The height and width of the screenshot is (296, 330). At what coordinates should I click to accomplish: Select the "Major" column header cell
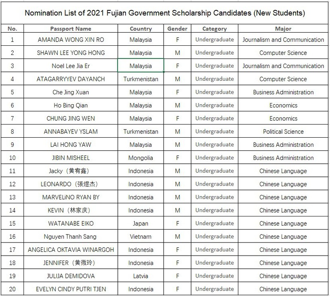(283, 29)
